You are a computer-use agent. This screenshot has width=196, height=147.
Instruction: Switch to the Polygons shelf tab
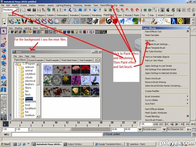click(x=41, y=15)
